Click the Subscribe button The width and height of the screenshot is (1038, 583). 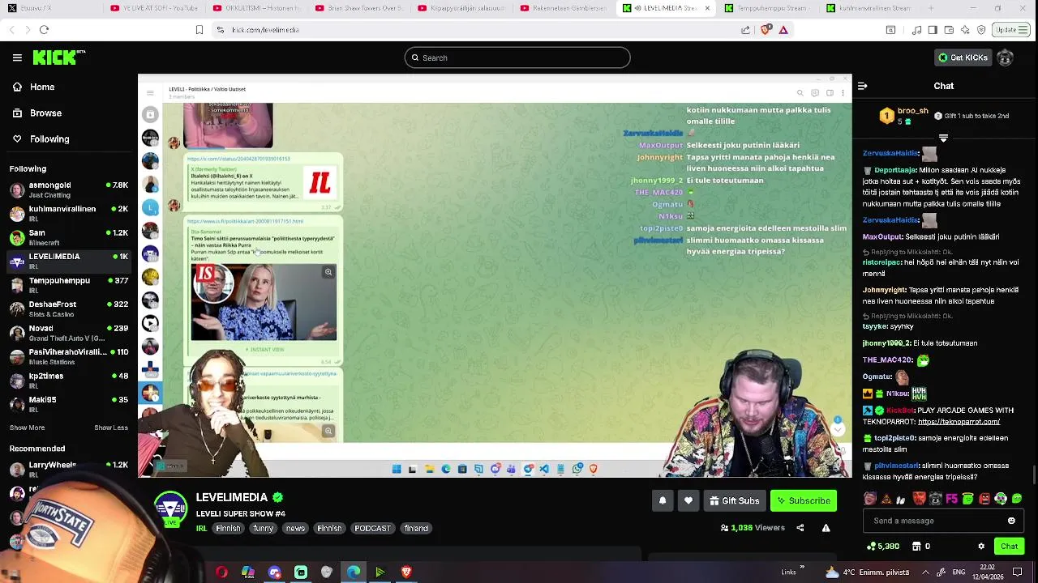click(804, 501)
